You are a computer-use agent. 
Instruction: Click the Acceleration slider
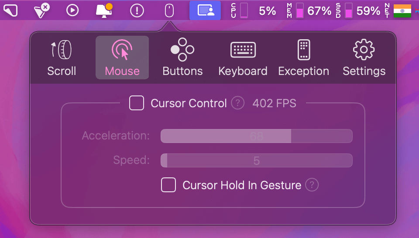(x=256, y=136)
